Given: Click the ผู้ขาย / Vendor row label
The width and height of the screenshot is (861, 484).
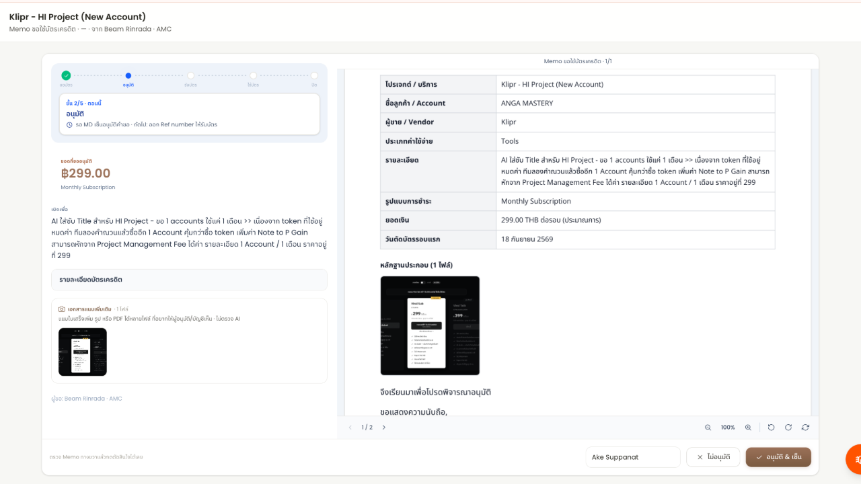Looking at the screenshot, I should click(410, 122).
